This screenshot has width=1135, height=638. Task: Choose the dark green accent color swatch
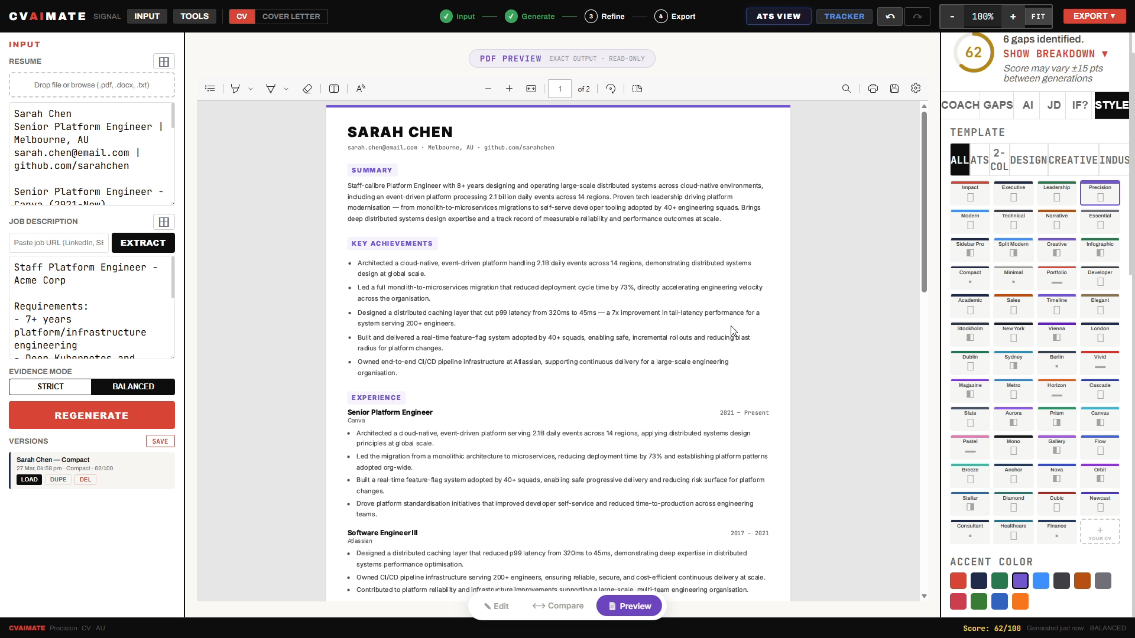[999, 581]
